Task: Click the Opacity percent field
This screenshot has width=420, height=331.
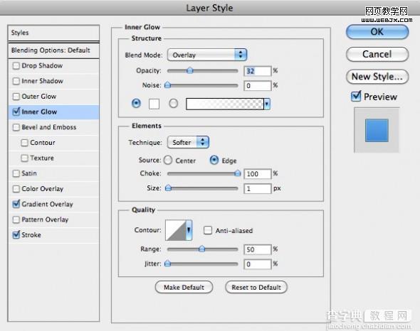Action: [258, 71]
